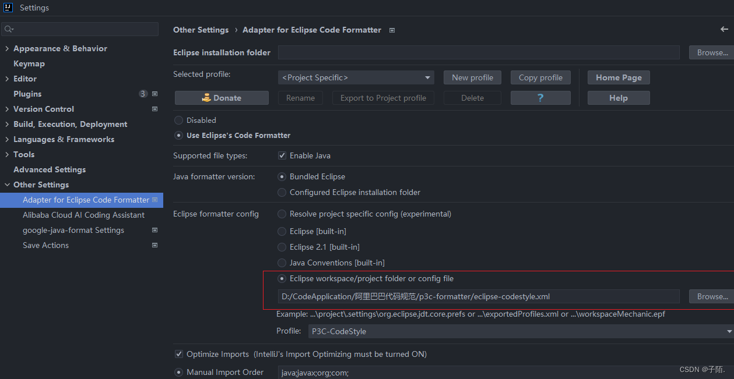Open the Selected profile dropdown
Image resolution: width=734 pixels, height=379 pixels.
356,77
